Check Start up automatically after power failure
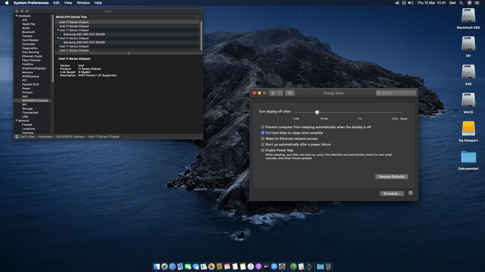This screenshot has height=272, width=485. [263, 144]
